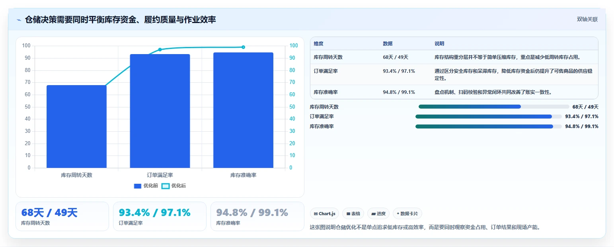Click the line point above 订单满足率 bar
This screenshot has height=247, width=614.
pyautogui.click(x=160, y=50)
